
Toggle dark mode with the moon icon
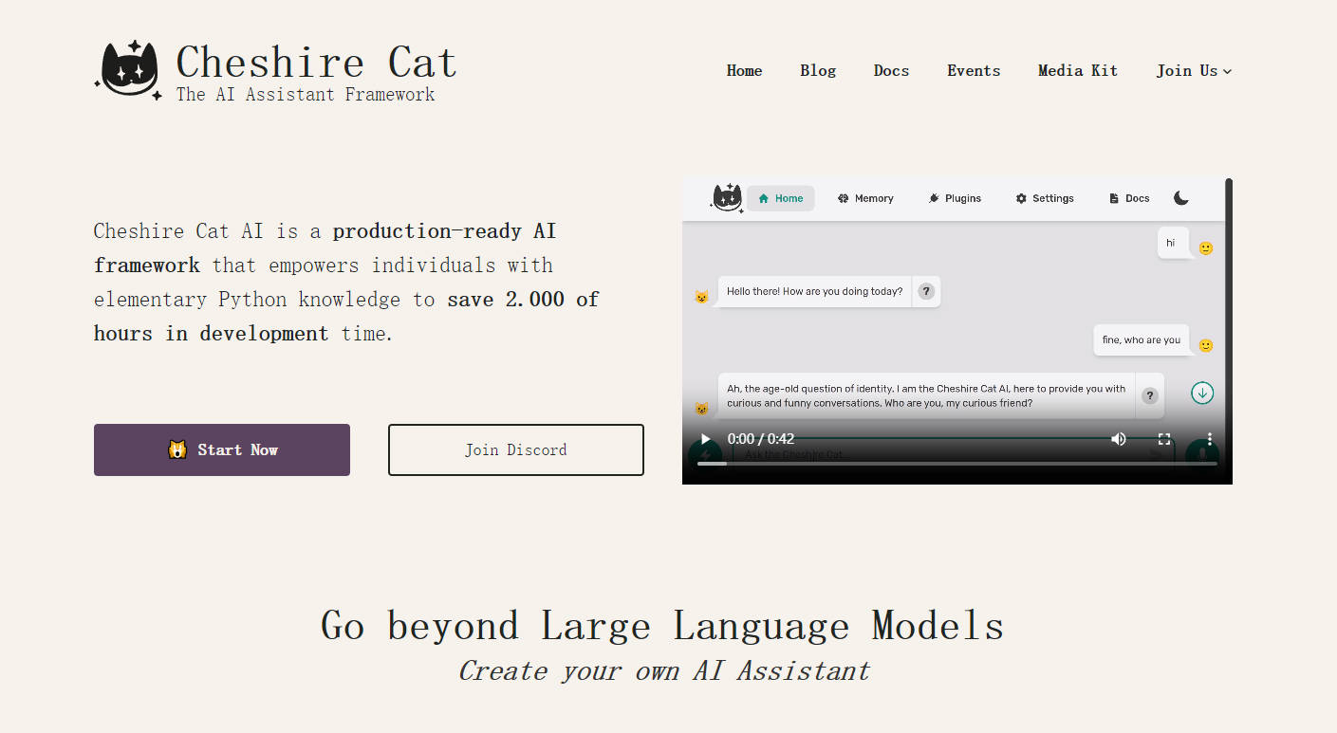[x=1180, y=197]
